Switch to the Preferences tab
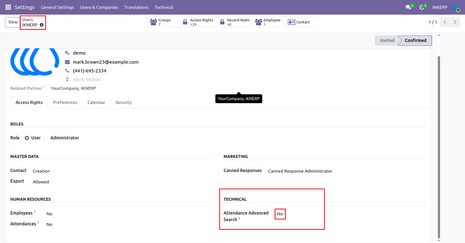The image size is (465, 243). 65,102
